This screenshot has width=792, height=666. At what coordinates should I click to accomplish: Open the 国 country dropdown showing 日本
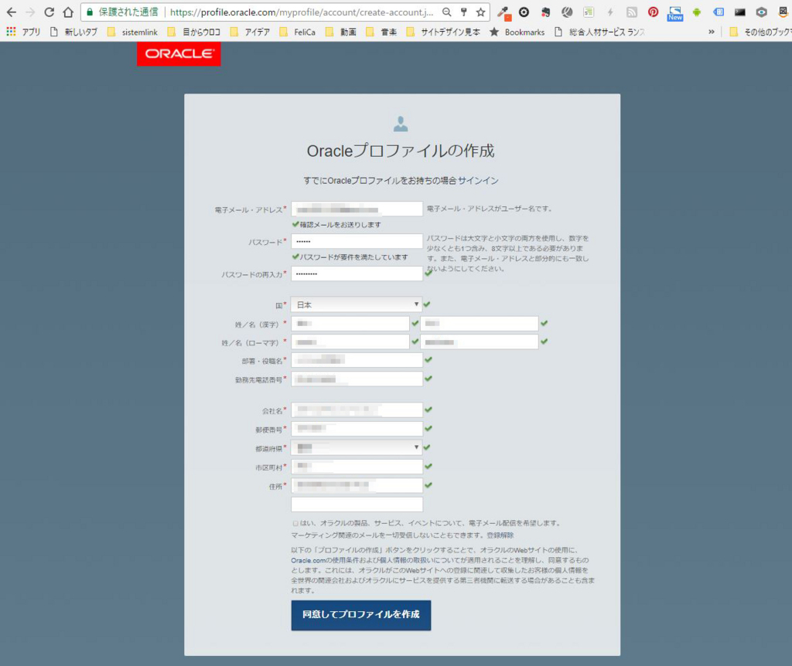click(357, 304)
